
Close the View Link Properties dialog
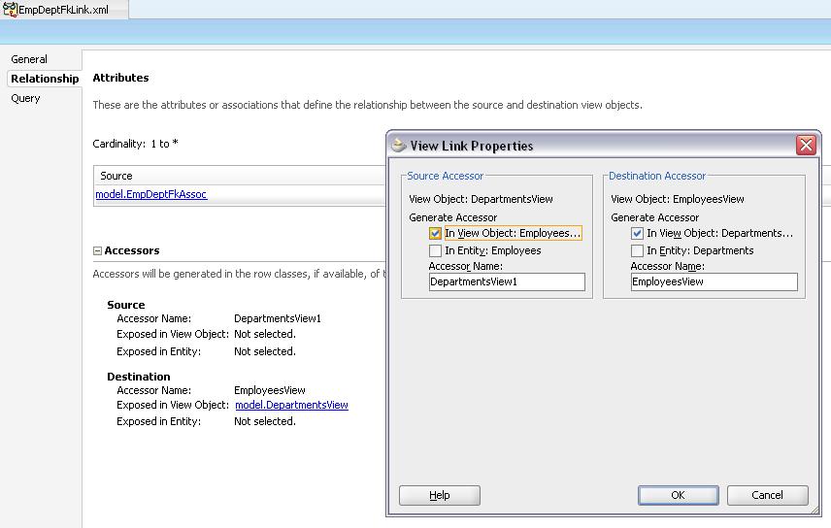[x=806, y=145]
